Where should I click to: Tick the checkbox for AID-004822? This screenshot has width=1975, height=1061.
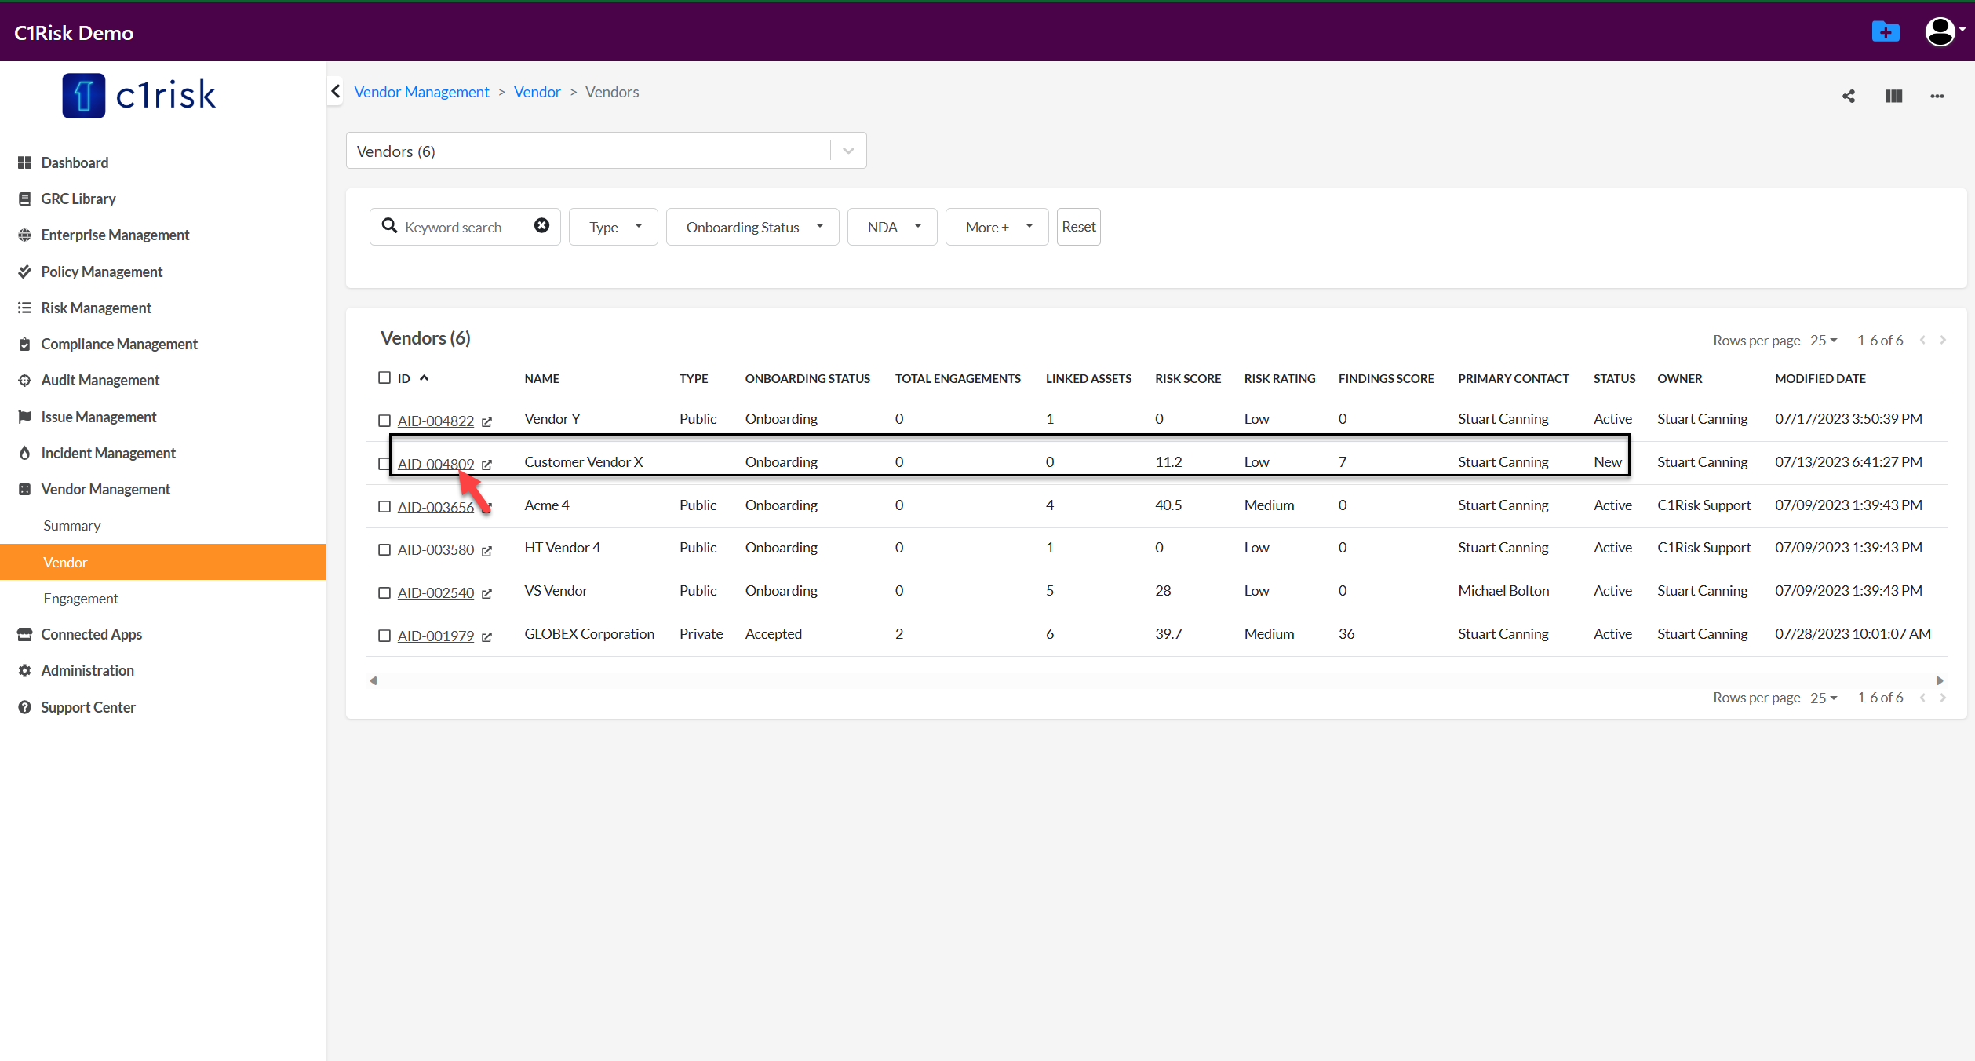(x=384, y=421)
